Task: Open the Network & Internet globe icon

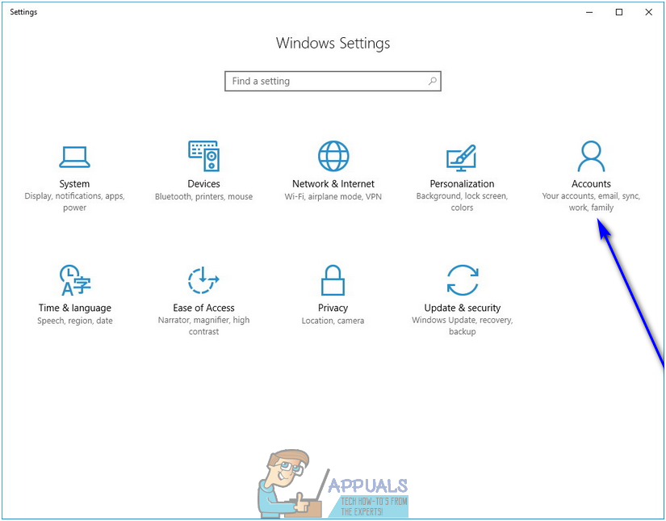Action: [x=333, y=156]
